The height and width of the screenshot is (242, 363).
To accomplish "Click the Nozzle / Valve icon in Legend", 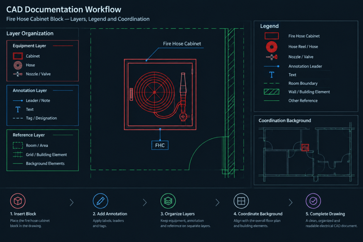I will tap(272, 57).
